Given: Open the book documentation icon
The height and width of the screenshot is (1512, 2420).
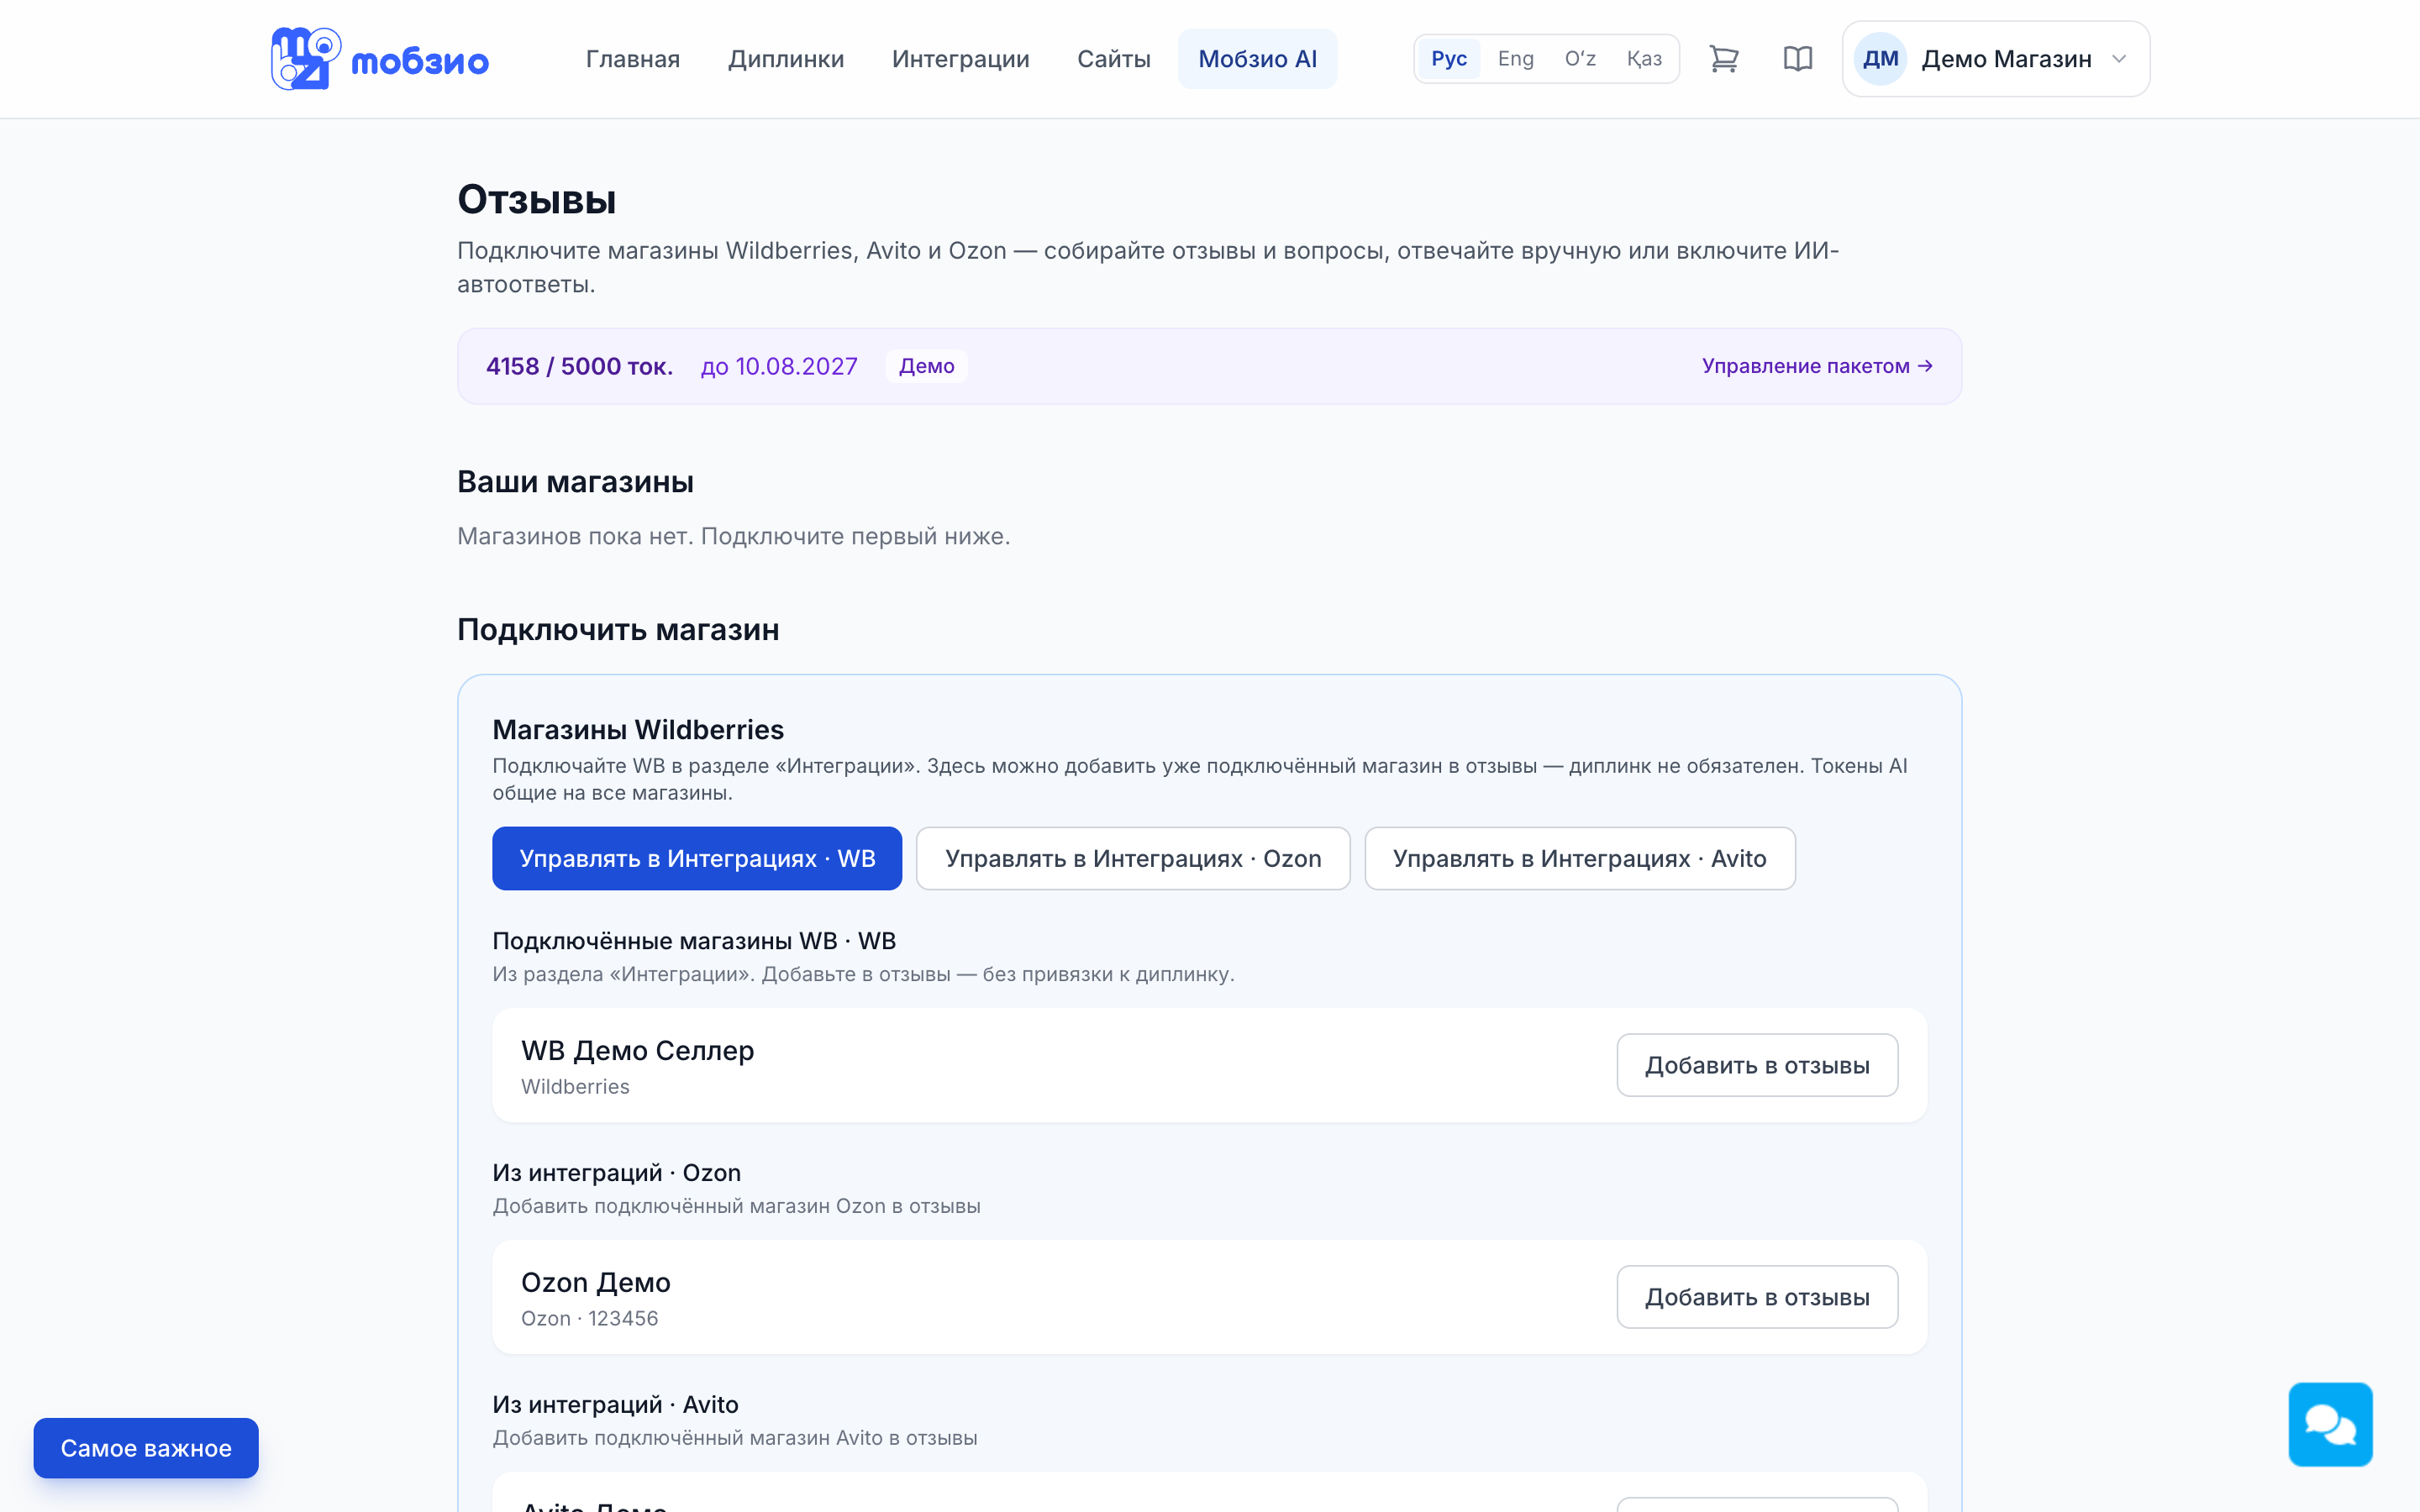Looking at the screenshot, I should coord(1798,59).
